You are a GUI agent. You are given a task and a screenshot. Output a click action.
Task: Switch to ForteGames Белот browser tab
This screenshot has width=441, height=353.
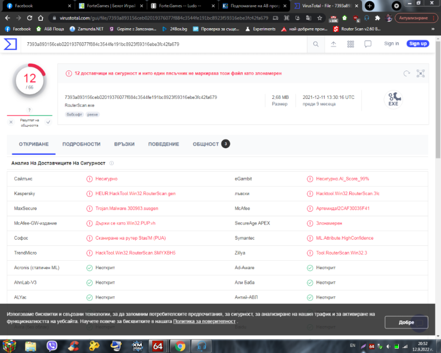point(111,6)
